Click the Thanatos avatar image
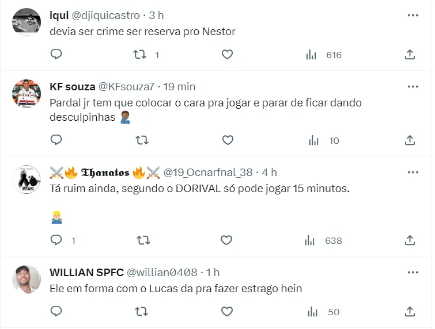The height and width of the screenshot is (329, 435). [x=27, y=179]
